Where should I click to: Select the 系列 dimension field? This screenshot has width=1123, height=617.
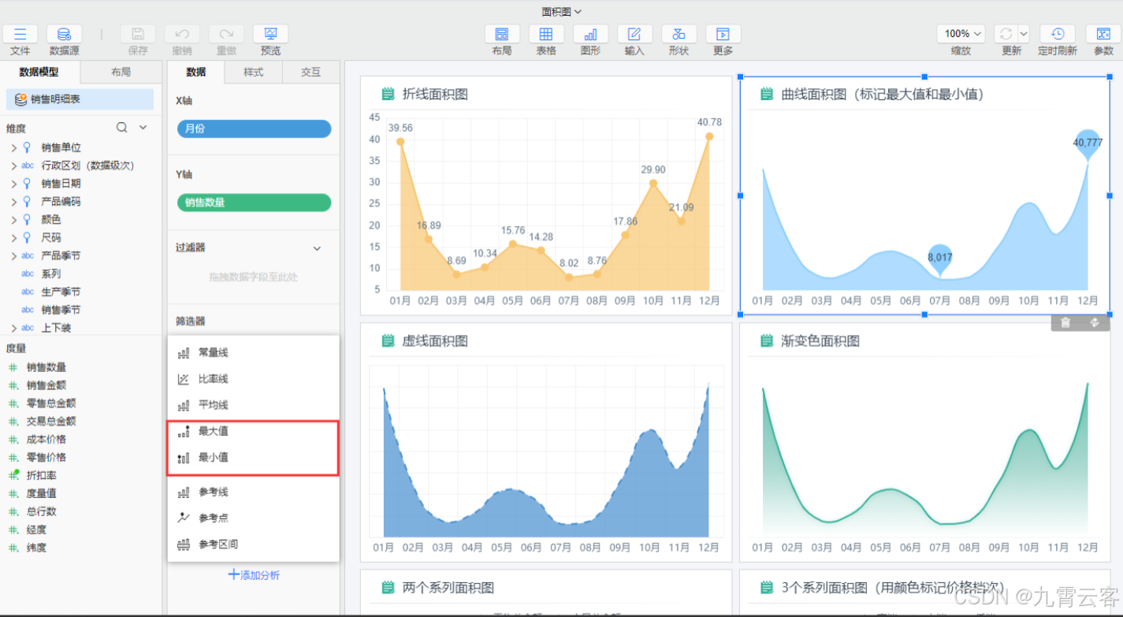tap(51, 274)
